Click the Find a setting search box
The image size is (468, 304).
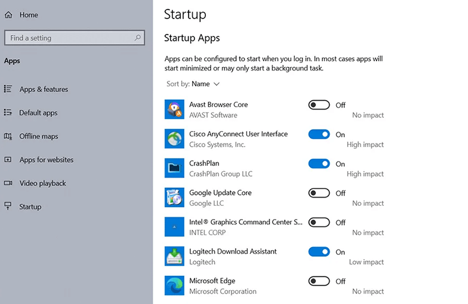(x=75, y=38)
